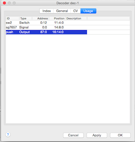Click position 16:14:0 of the push row

pos(58,32)
